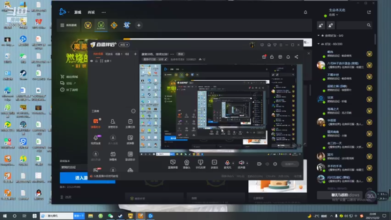Open the three-dots more menu in Battle.net

[104, 12]
